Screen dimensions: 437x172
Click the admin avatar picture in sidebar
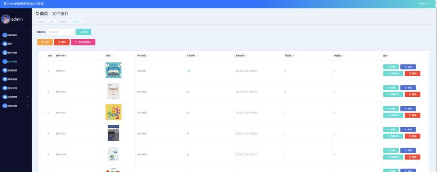tap(5, 19)
